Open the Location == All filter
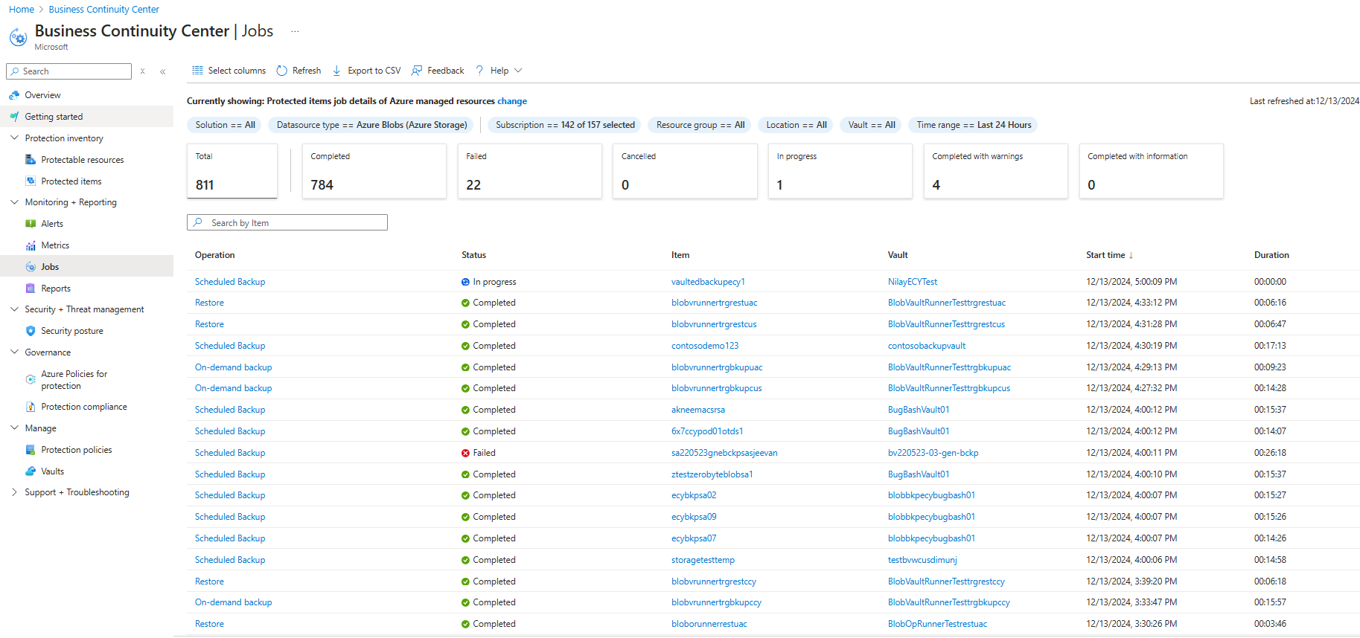Image resolution: width=1360 pixels, height=638 pixels. pos(796,125)
